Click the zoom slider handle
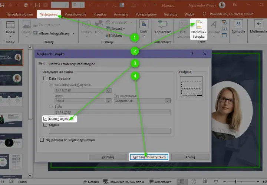Screen dimensions: 267x185 click(235, 182)
